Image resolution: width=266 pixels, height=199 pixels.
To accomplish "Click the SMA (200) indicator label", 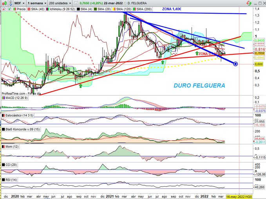I will pos(144,9).
